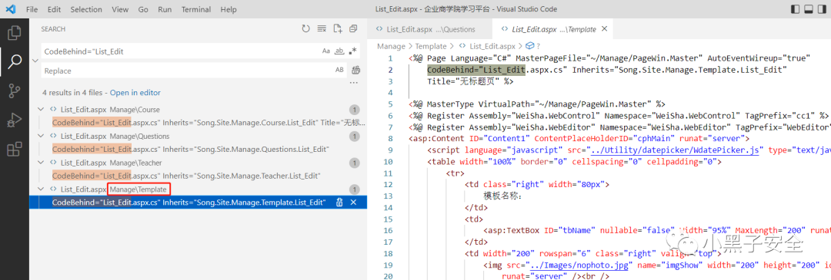Open the Go menu
The height and width of the screenshot is (280, 831).
tap(143, 9)
